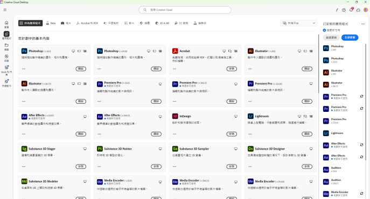The image size is (370, 199).
Task: Click the InDesign app icon on its card
Action: (x=175, y=116)
